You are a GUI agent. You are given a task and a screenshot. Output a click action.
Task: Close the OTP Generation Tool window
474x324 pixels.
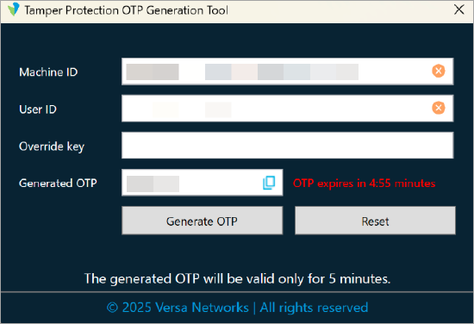pos(459,9)
